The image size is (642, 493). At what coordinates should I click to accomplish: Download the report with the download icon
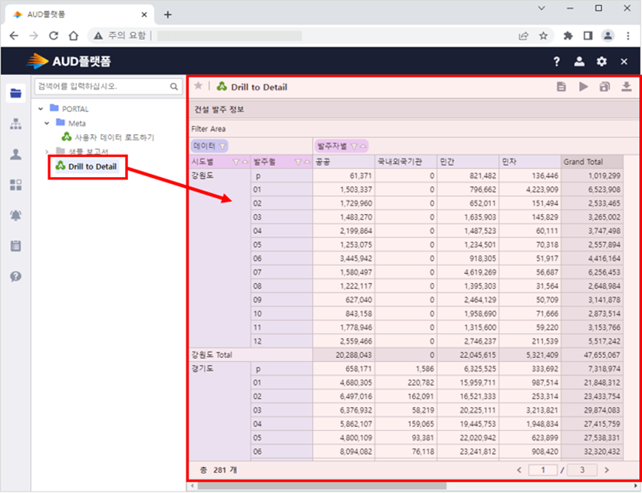627,87
